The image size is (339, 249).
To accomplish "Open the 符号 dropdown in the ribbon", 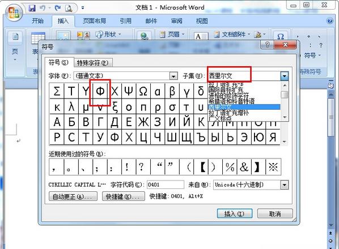I will pos(312,55).
